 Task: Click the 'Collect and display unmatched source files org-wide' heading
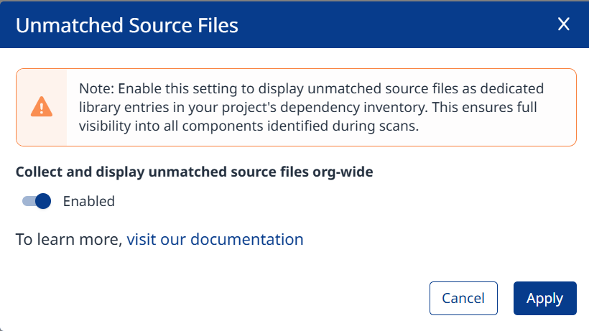[194, 172]
